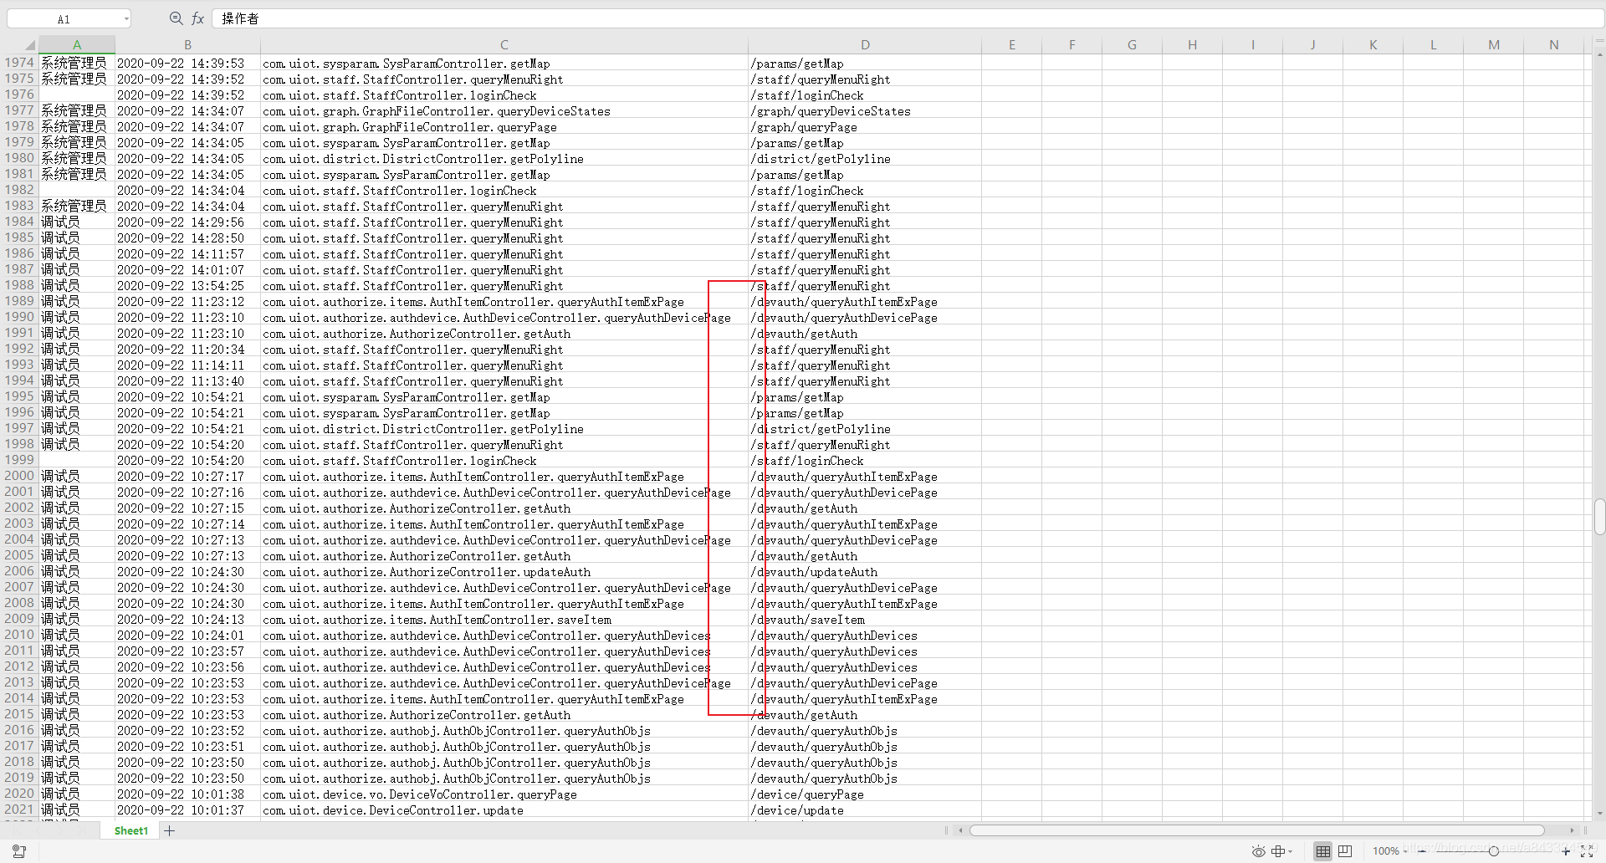
Task: Click cell 系统管理员 in row 1974
Action: [77, 63]
